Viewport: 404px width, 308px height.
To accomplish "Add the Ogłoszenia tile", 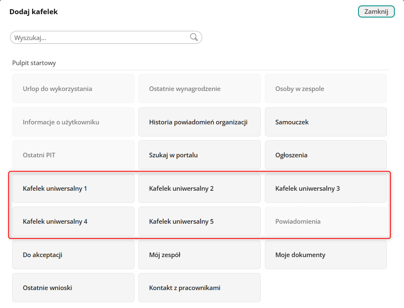I will 325,155.
